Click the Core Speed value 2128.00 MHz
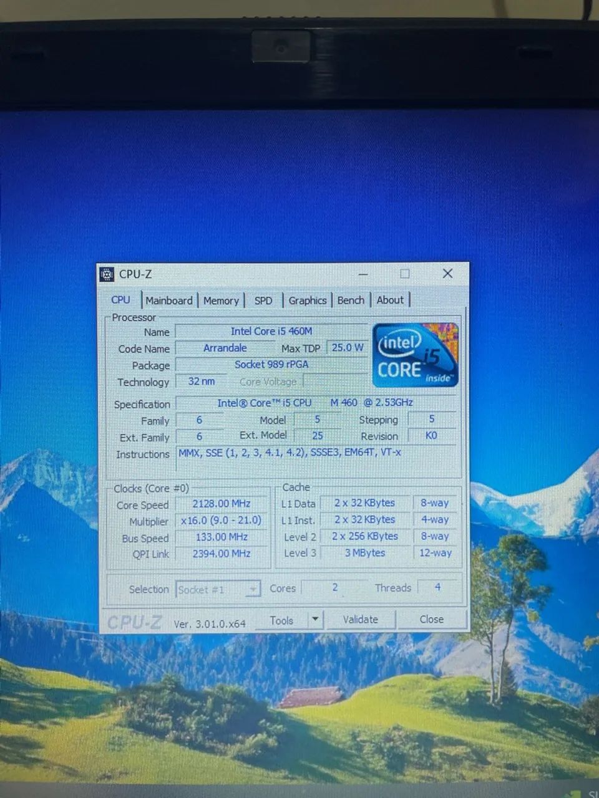 tap(222, 504)
